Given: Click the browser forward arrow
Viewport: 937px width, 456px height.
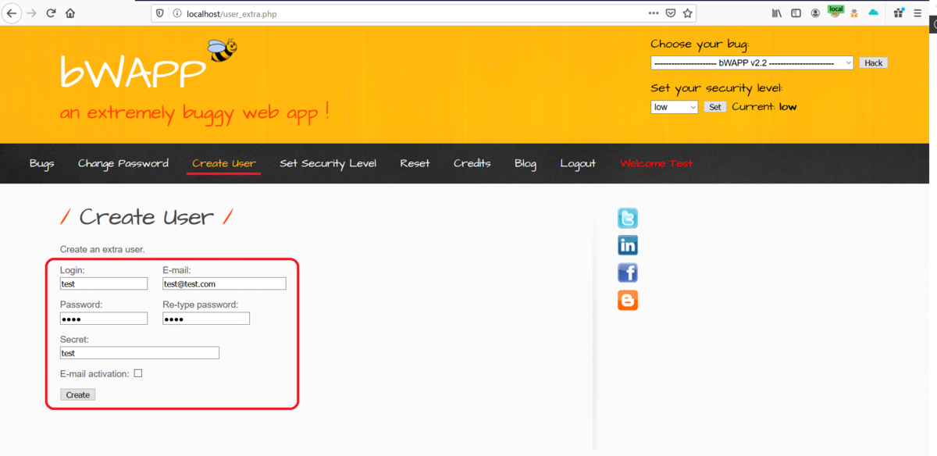Looking at the screenshot, I should pos(32,13).
